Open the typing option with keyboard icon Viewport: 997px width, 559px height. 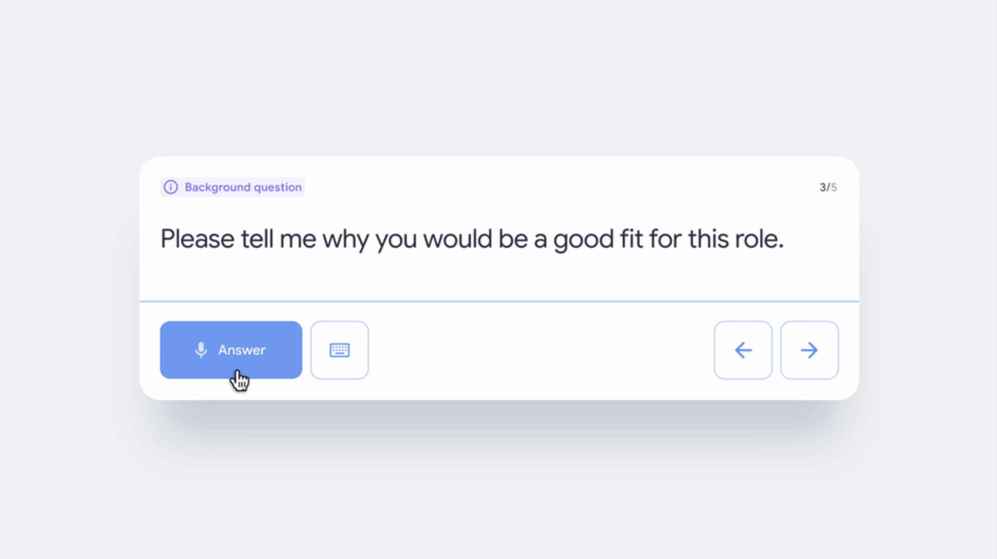340,350
